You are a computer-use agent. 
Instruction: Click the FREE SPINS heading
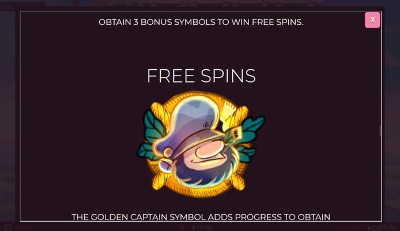[x=201, y=76]
